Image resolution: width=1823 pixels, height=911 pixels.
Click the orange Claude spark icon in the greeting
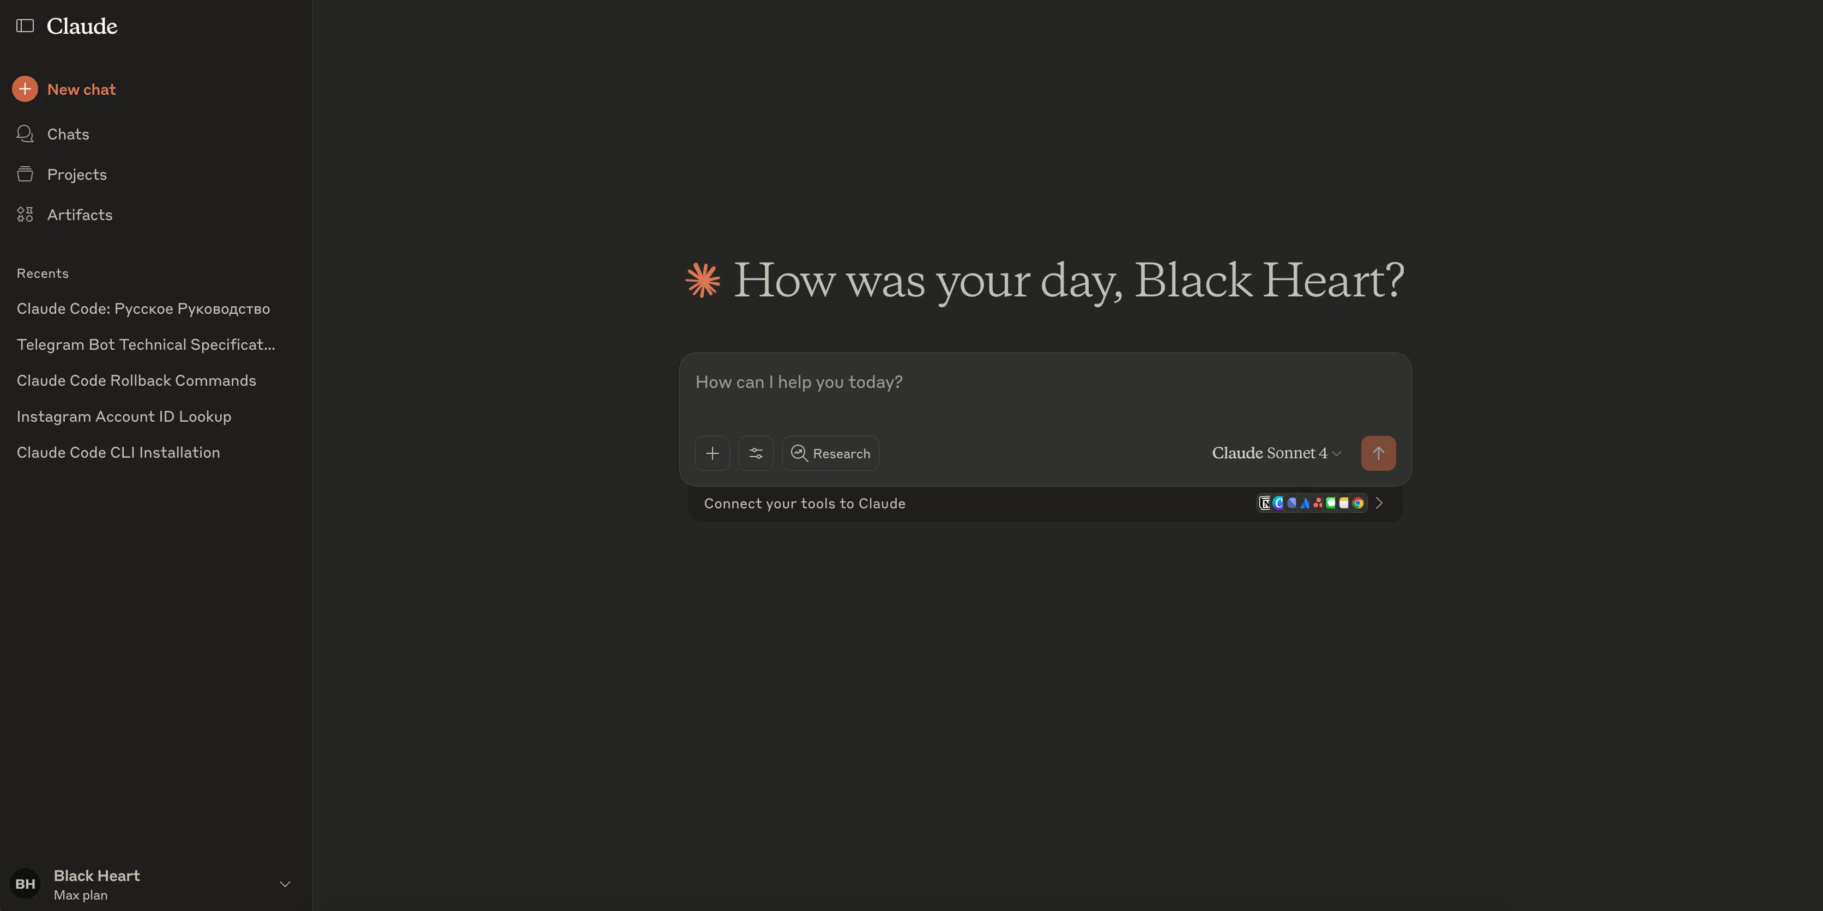tap(703, 280)
